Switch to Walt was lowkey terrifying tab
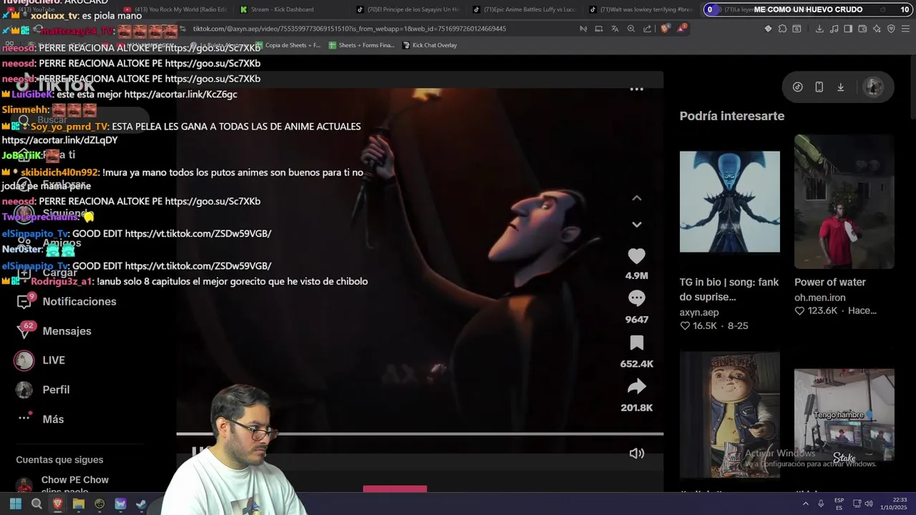Viewport: 916px width, 515px height. (642, 9)
